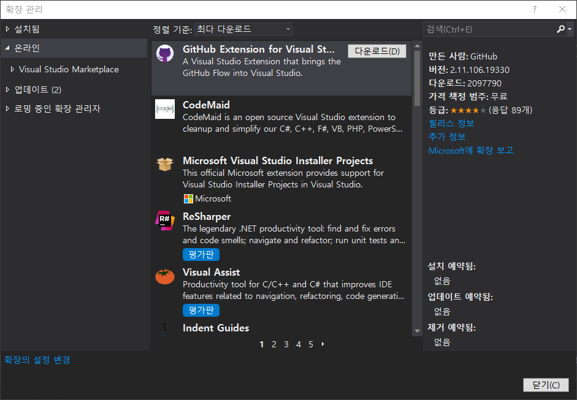Select the 설치됨 category
This screenshot has width=577, height=400.
(x=27, y=29)
